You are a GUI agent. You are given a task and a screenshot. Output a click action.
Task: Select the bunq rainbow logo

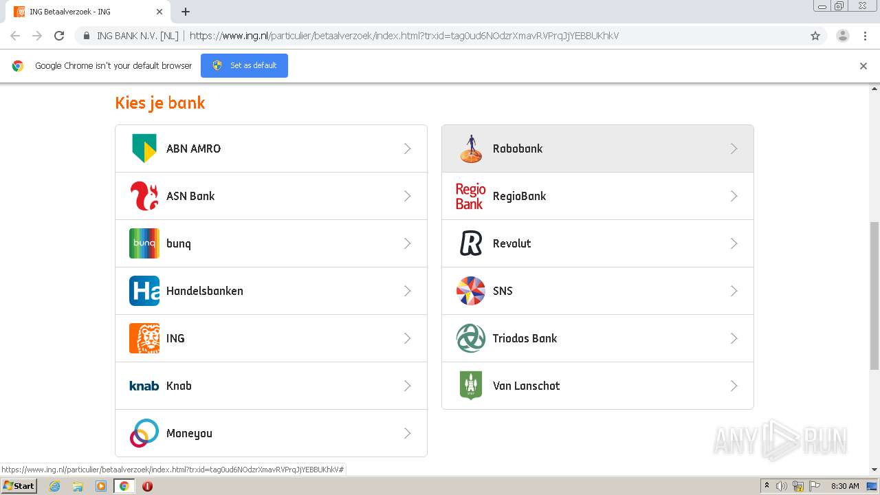point(144,243)
